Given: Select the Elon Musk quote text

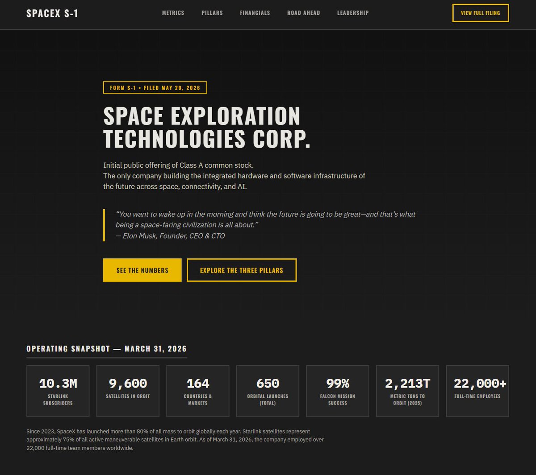Looking at the screenshot, I should tap(265, 219).
